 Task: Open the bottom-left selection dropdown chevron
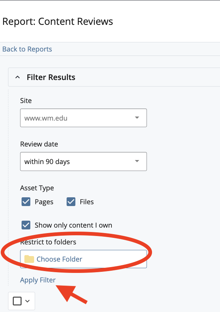click(x=27, y=301)
